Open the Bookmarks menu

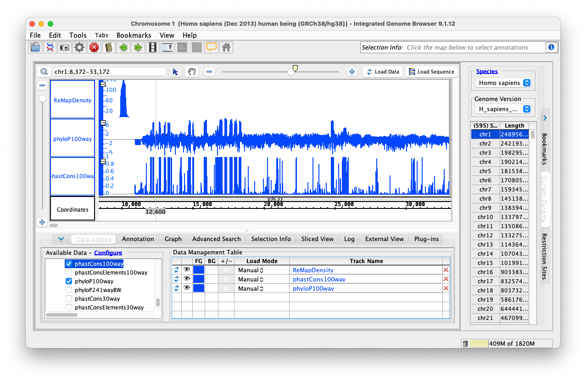point(134,35)
